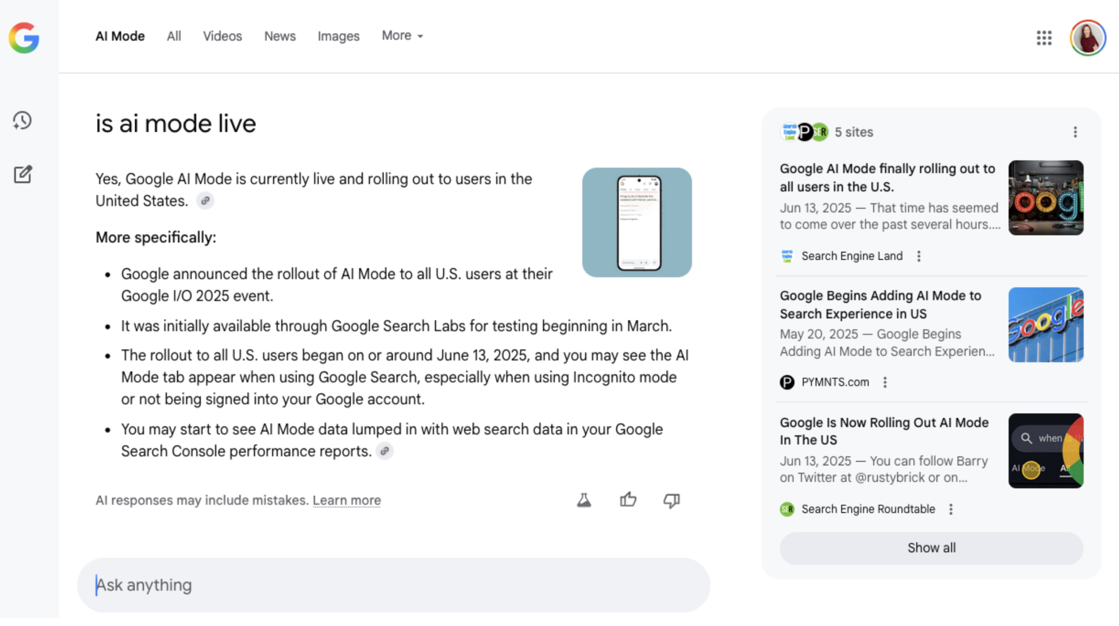Click the bullet about Google I/O 2025 event
Screen dimensions: 1119x626
click(337, 285)
